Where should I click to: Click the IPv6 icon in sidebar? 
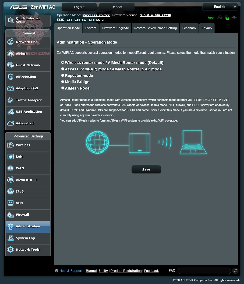click(x=10, y=191)
